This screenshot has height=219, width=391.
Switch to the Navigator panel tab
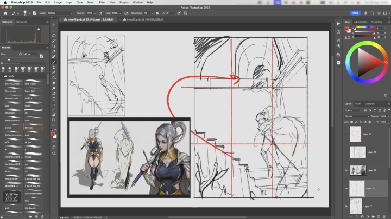22,22
